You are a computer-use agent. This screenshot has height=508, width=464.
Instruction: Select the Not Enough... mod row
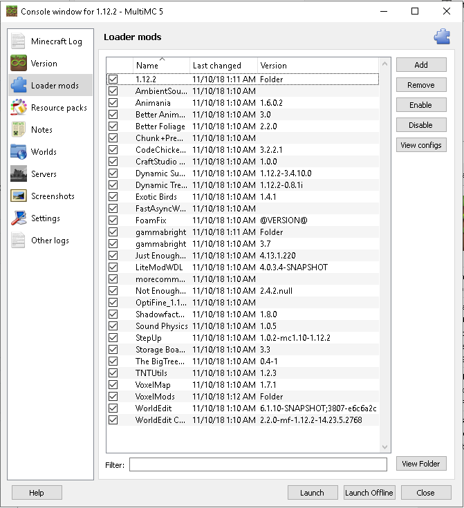[x=243, y=291]
